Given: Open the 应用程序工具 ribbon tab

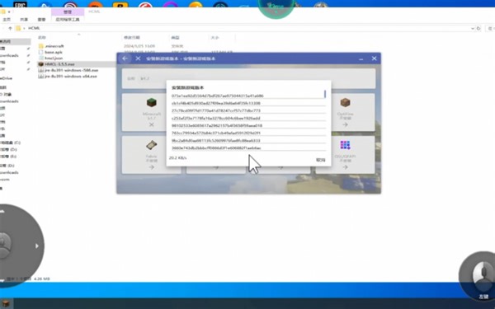Looking at the screenshot, I should click(68, 20).
